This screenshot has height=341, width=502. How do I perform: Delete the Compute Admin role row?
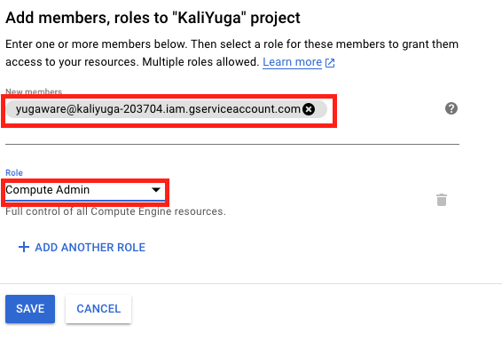[442, 200]
